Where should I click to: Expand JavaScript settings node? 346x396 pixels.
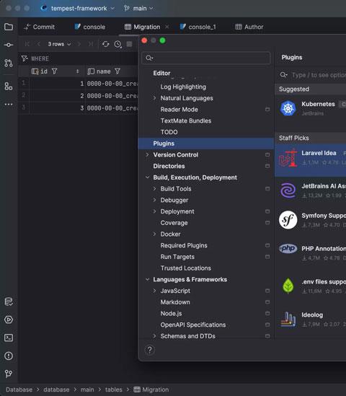point(154,291)
